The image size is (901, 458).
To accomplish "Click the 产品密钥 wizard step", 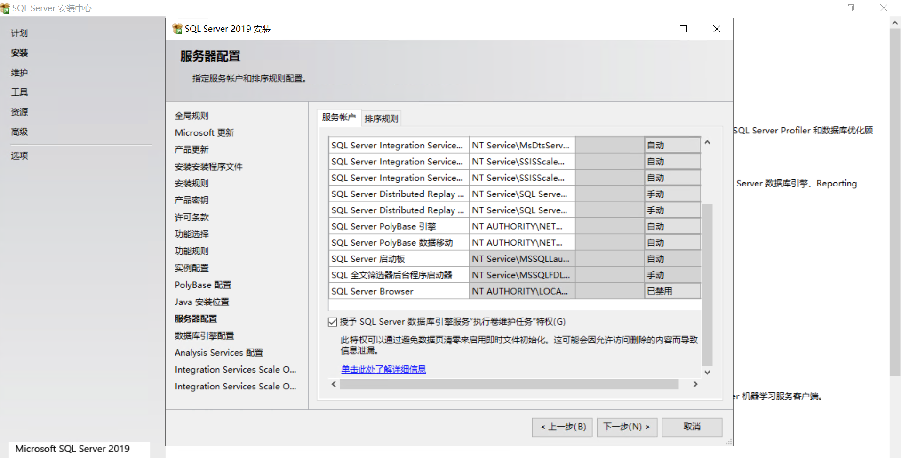I will (x=191, y=200).
